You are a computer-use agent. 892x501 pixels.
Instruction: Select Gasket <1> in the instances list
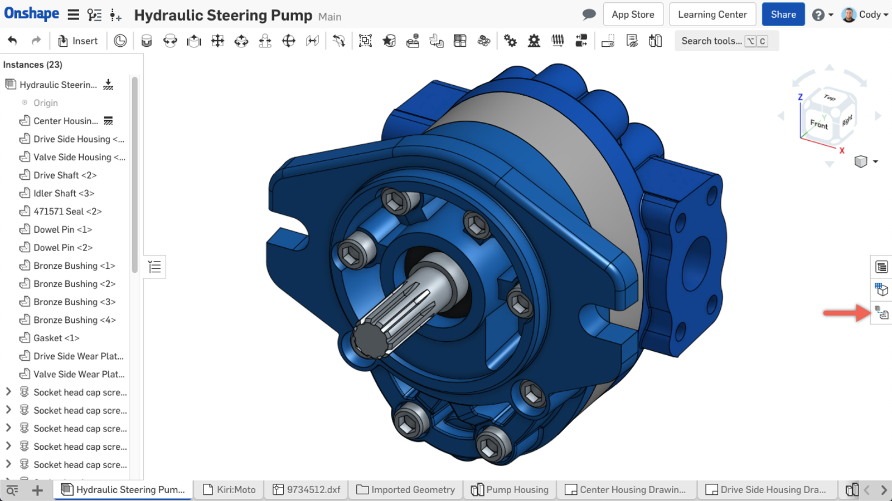point(56,338)
